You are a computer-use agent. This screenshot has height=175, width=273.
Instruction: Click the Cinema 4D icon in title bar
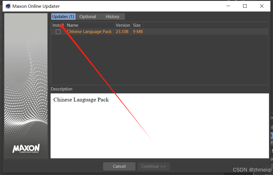[x=8, y=6]
